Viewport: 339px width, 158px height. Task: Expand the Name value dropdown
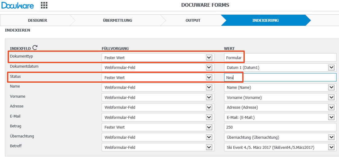(x=331, y=88)
